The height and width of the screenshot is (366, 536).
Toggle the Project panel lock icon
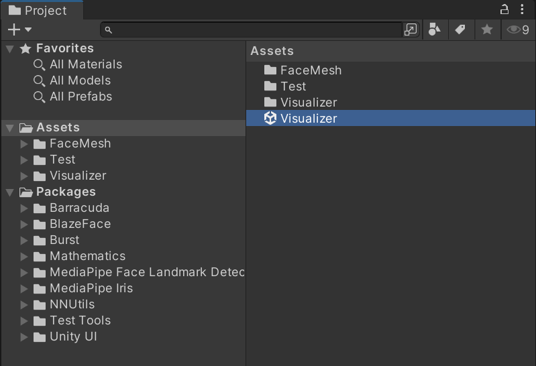[504, 9]
